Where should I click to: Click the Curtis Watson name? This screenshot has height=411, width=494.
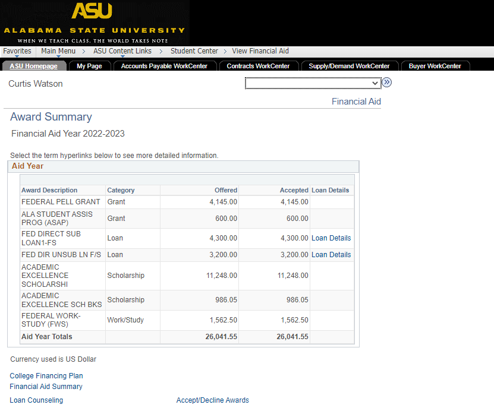(36, 84)
